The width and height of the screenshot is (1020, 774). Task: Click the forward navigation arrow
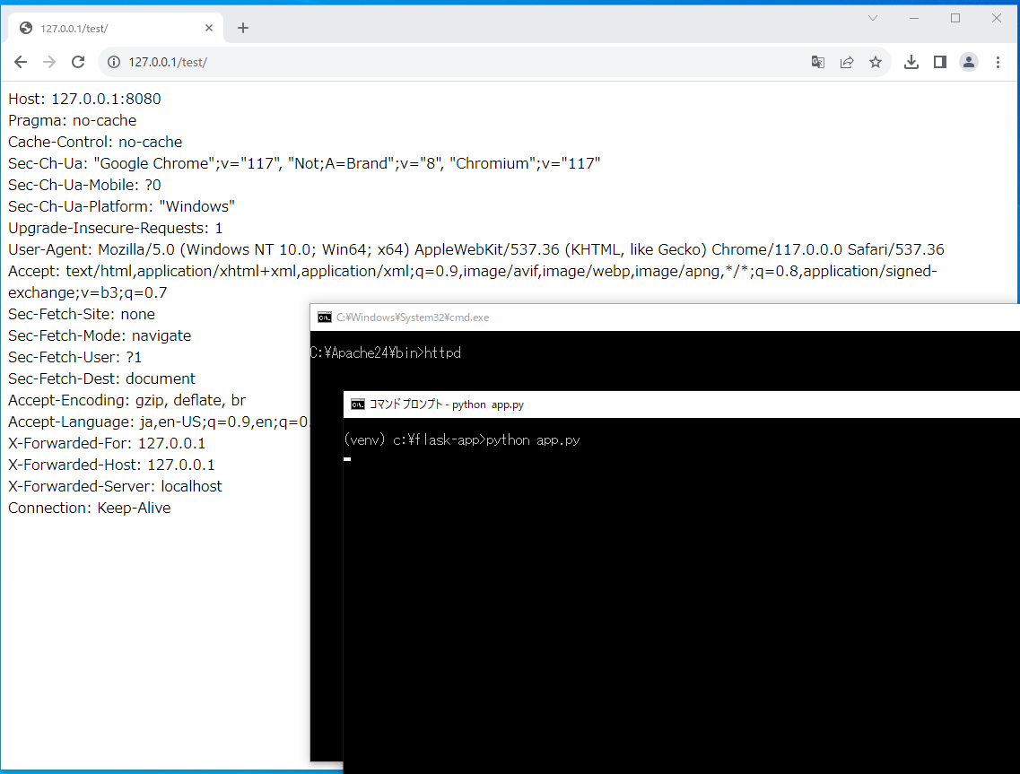48,62
